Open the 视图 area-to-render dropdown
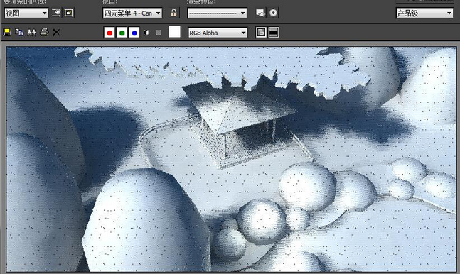Screen dimensions: 460x274 pos(26,13)
